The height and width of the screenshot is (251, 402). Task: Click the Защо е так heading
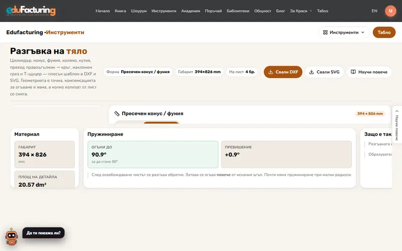378,134
